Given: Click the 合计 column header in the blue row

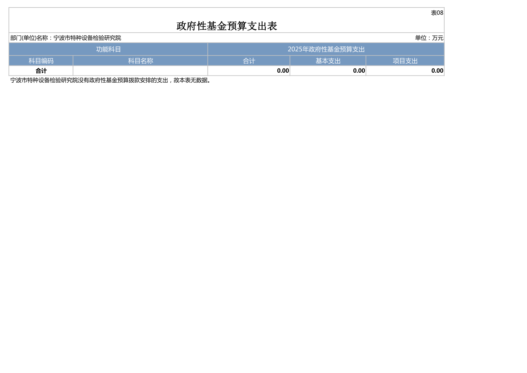Looking at the screenshot, I should pos(249,61).
